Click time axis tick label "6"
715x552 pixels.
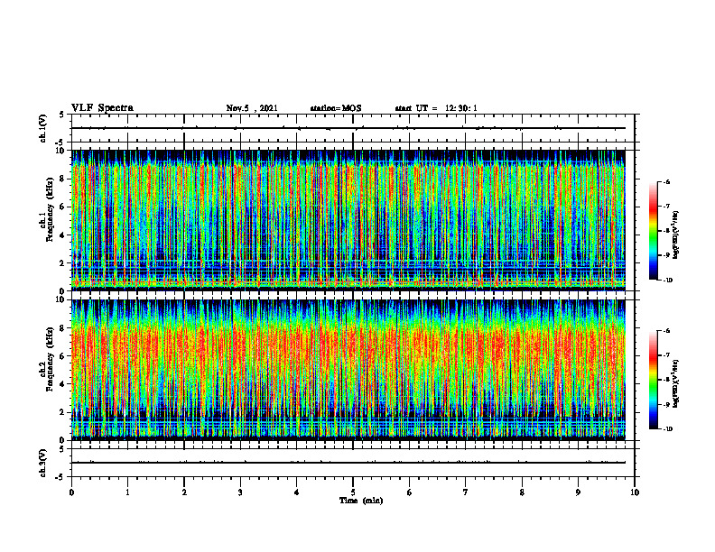410,492
